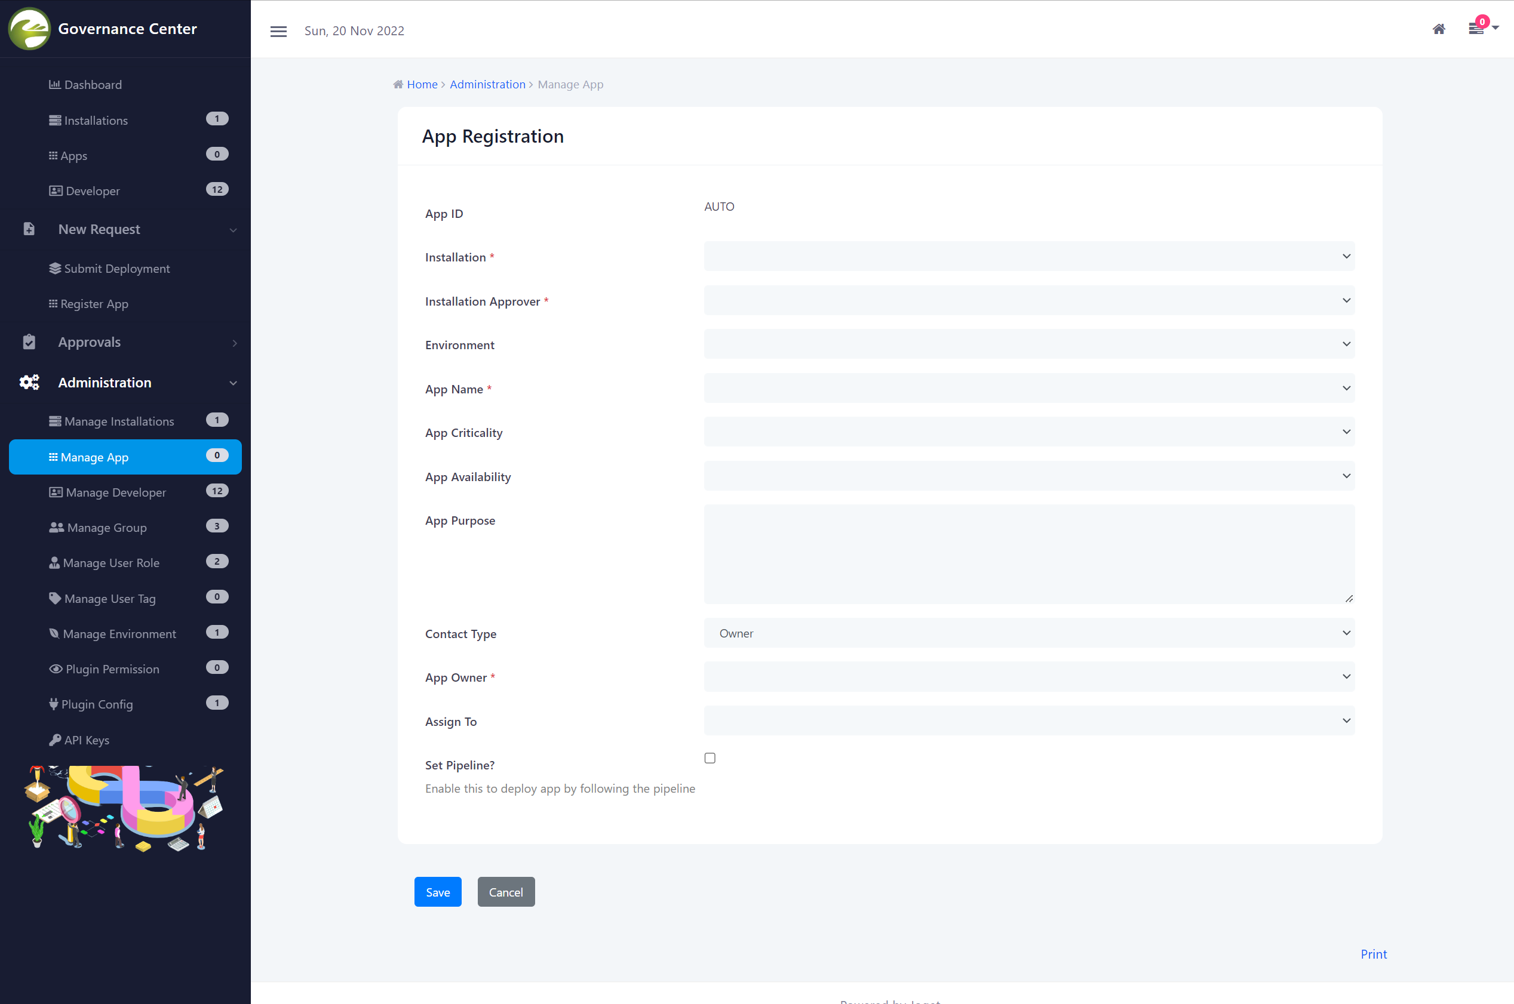The image size is (1514, 1004).
Task: Click the home icon in top bar
Action: [1438, 29]
